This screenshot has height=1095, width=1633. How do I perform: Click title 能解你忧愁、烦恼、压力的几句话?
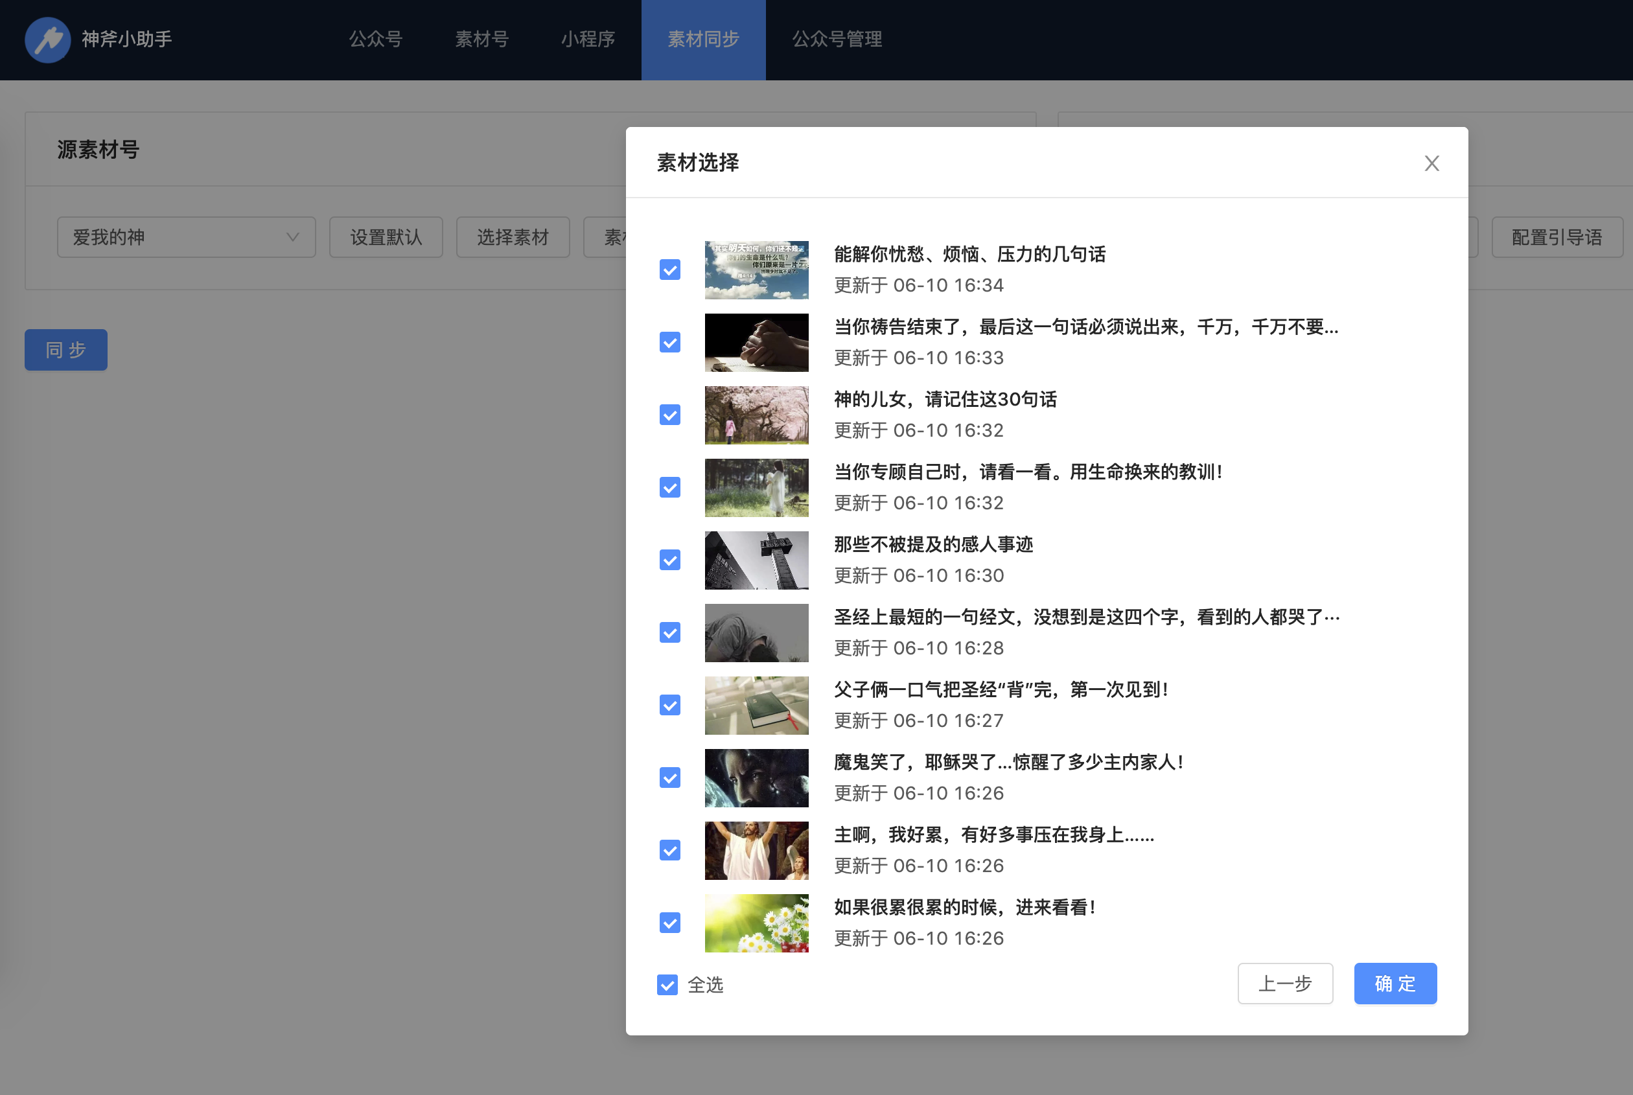[x=970, y=255]
